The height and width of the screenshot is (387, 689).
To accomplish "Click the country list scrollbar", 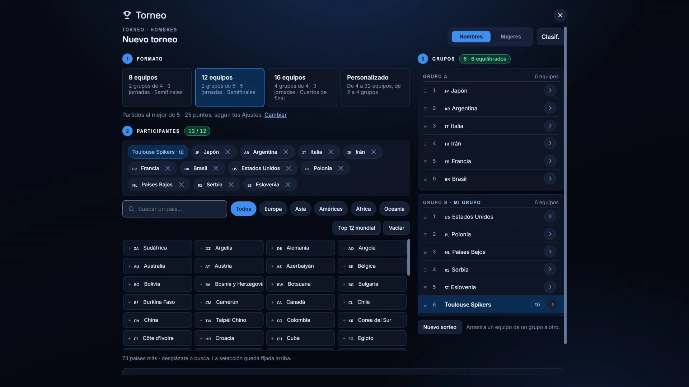I will pyautogui.click(x=408, y=257).
